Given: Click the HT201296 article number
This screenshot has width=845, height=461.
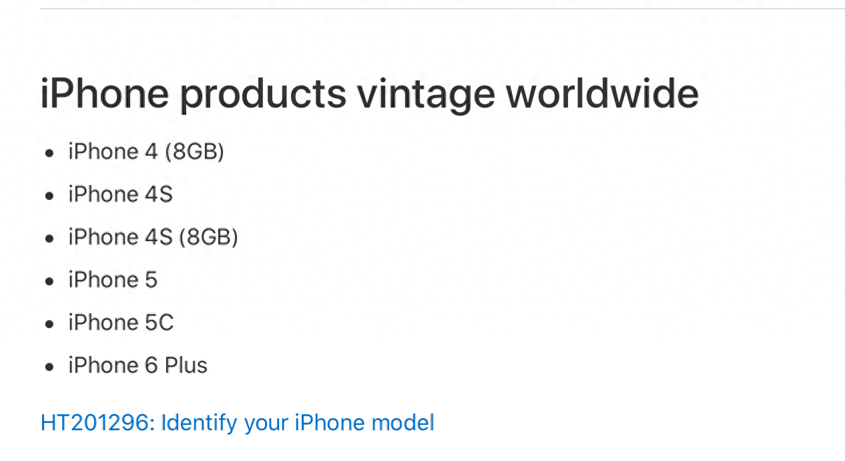Looking at the screenshot, I should pos(96,423).
